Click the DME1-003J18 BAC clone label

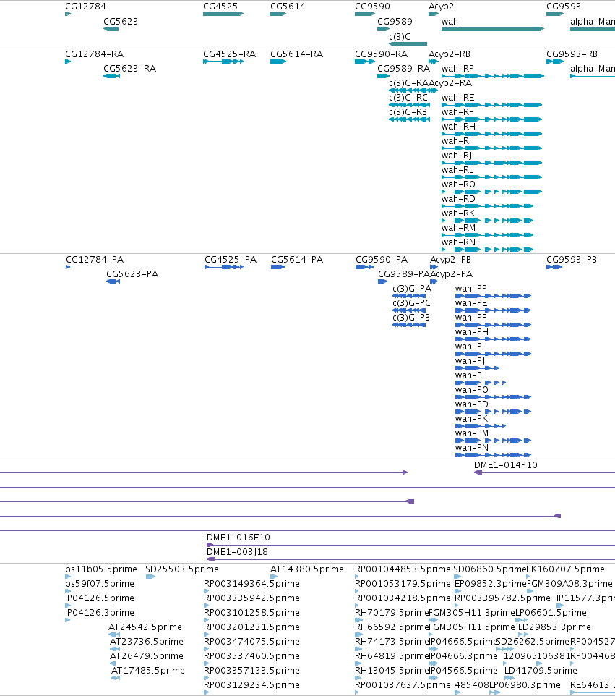[x=237, y=552]
